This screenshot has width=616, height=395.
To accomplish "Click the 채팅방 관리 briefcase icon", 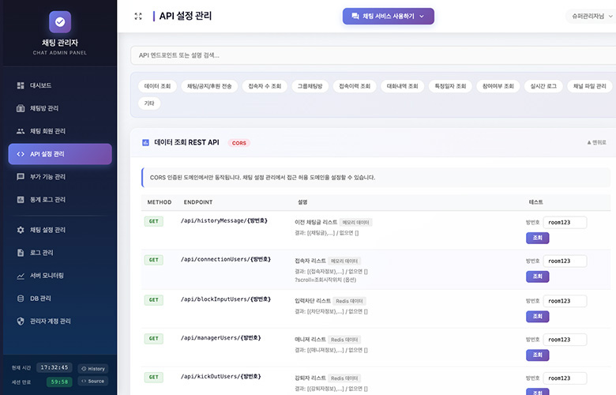I will (x=21, y=108).
